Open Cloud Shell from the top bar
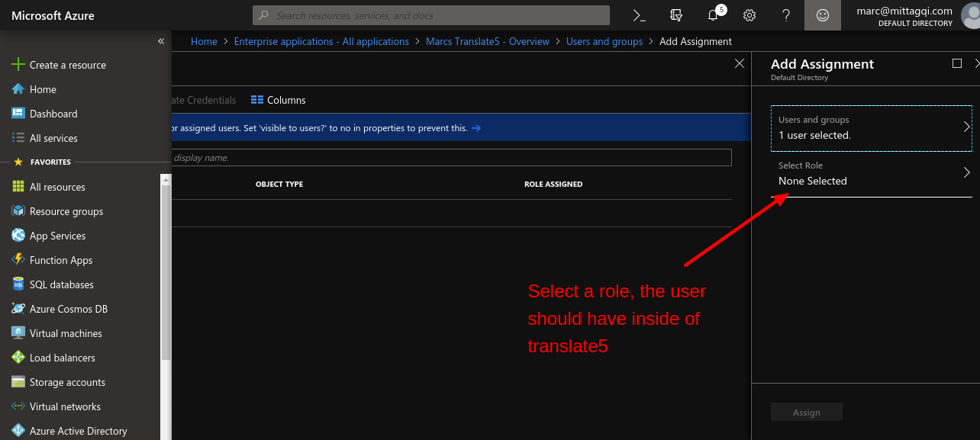Viewport: 980px width, 440px height. 640,15
